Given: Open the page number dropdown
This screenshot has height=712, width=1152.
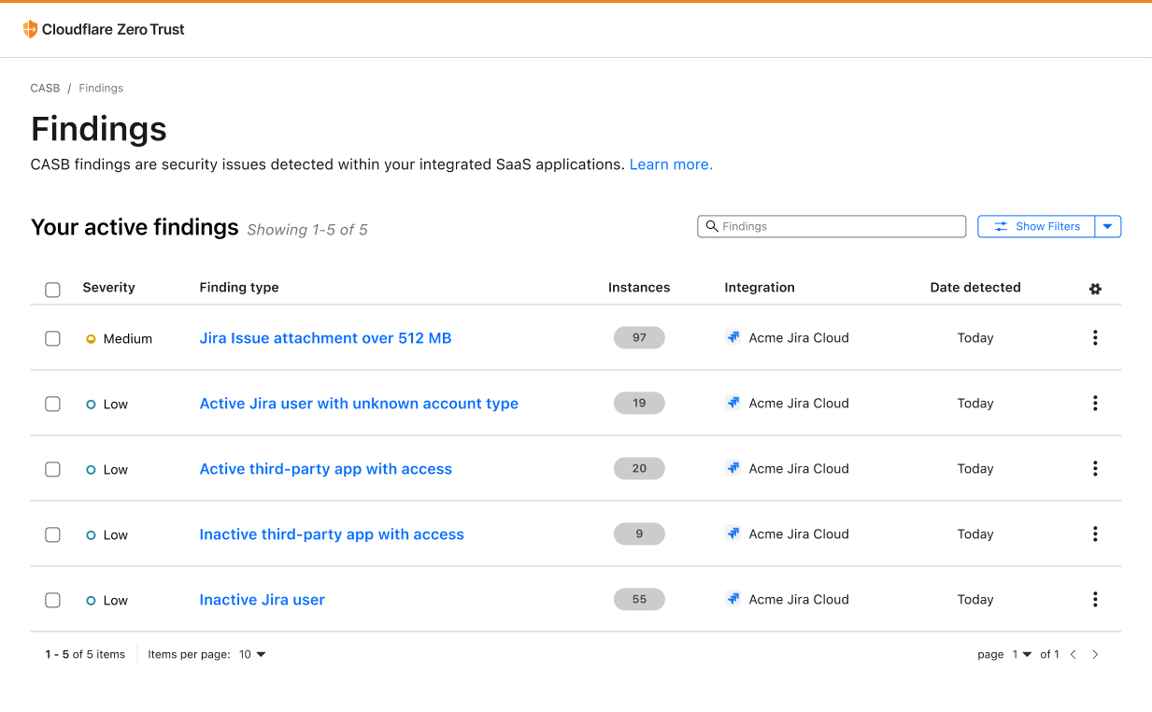Looking at the screenshot, I should point(1022,654).
